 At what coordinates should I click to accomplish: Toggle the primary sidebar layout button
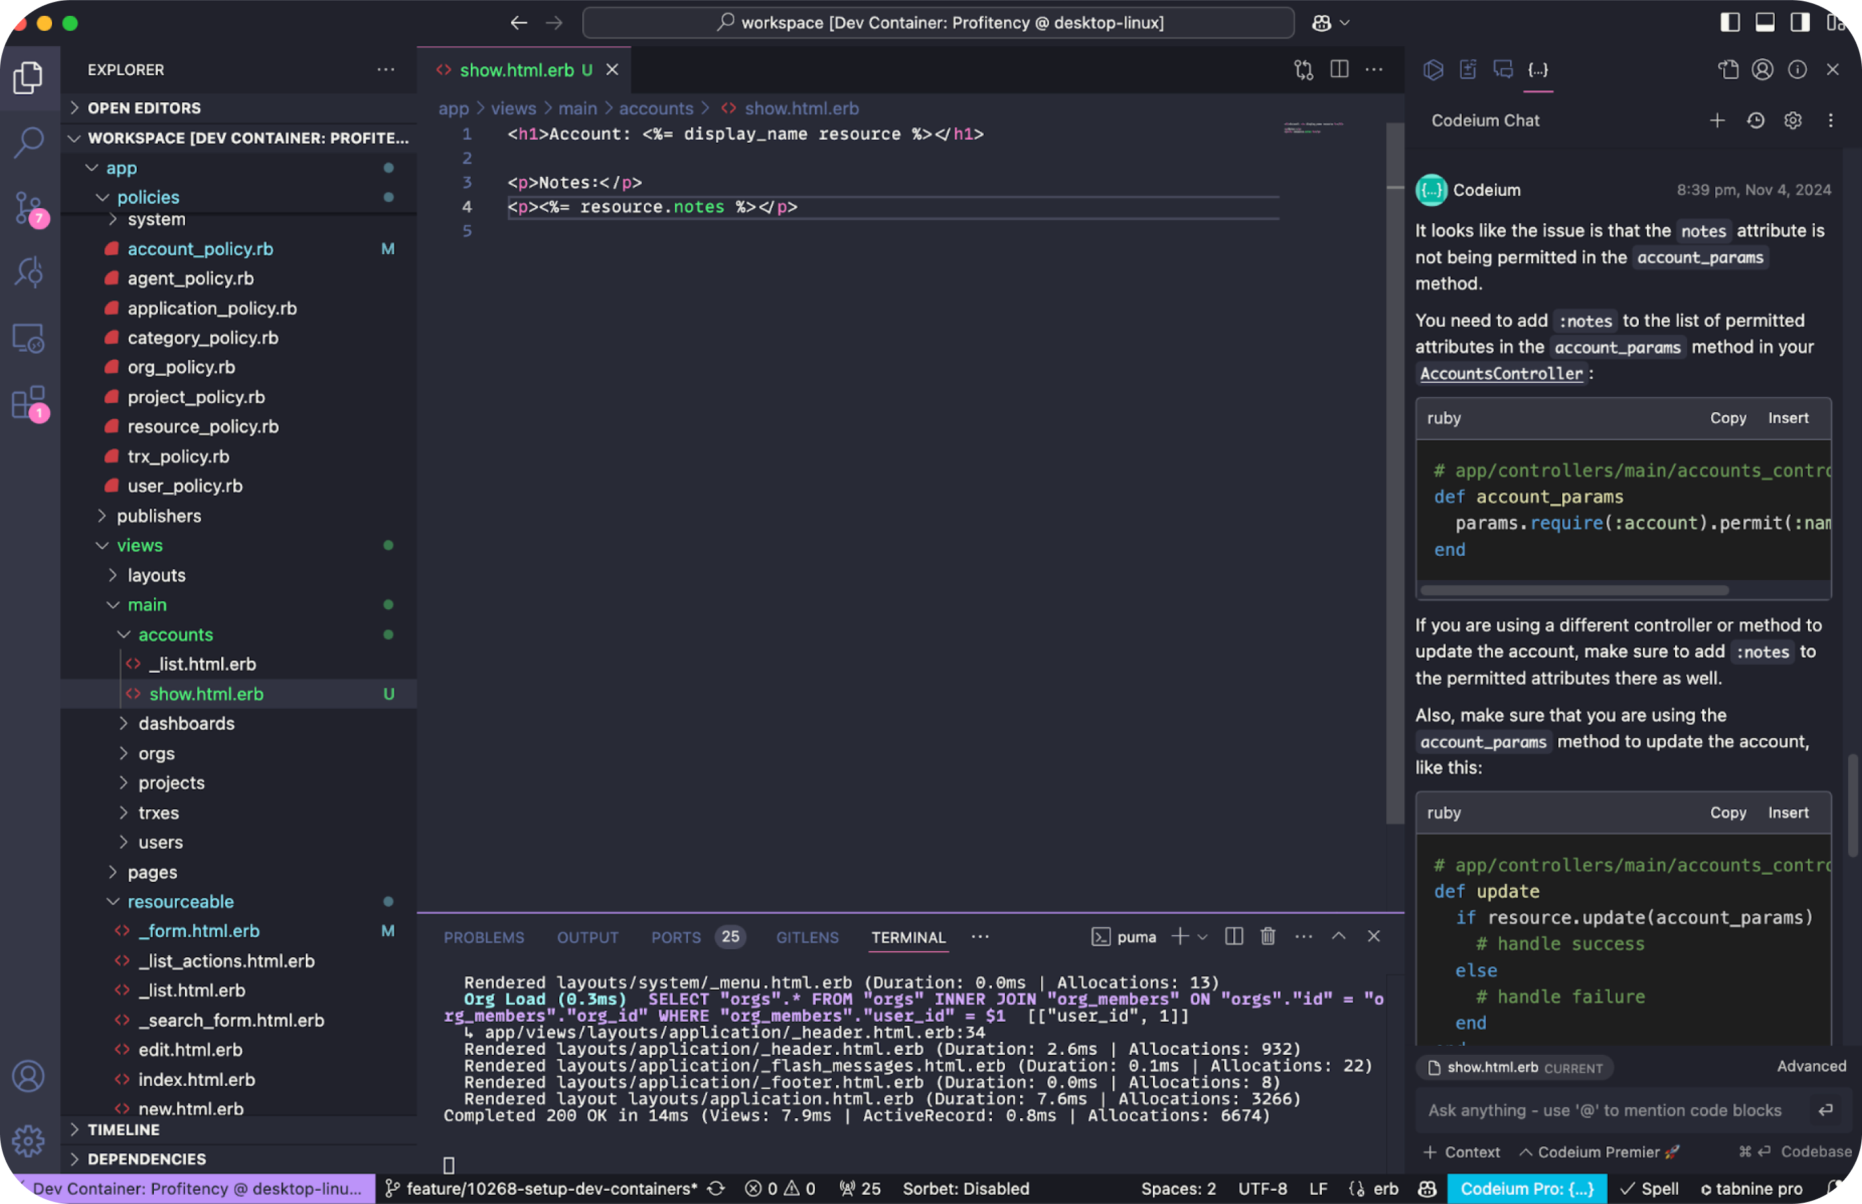click(x=1730, y=22)
